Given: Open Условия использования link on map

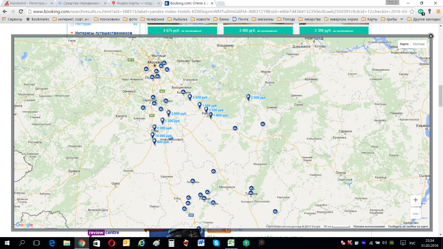Looking at the screenshot, I should pos(369,226).
